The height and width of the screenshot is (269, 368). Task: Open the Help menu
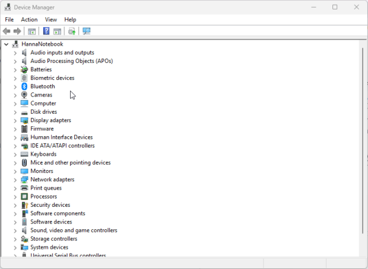click(x=70, y=20)
